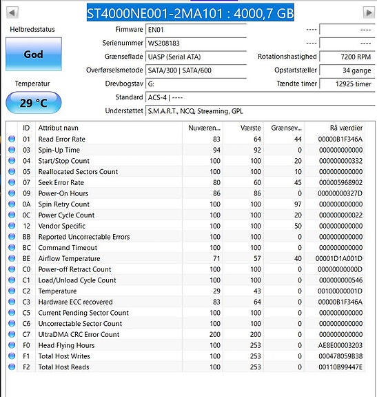This screenshot has width=377, height=397.
Task: Click the Standard field ACS-4
Action: click(x=261, y=97)
